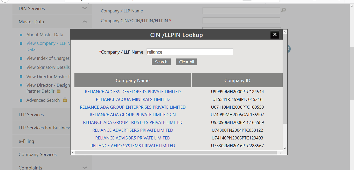354x170 pixels.
Task: Click company ID U67110MH2006PTC160559
Action: pos(237,107)
